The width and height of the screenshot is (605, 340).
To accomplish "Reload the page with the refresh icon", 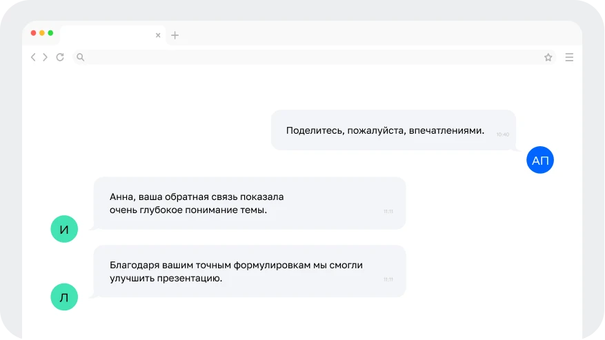I will pyautogui.click(x=60, y=57).
